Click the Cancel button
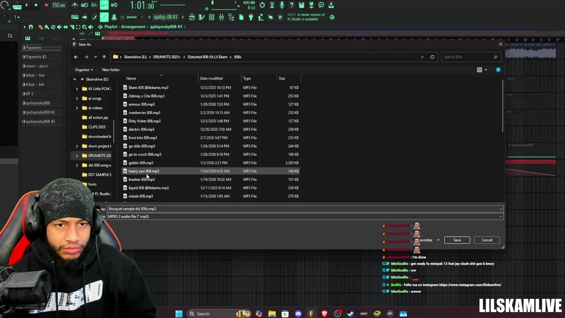Image resolution: width=565 pixels, height=318 pixels. point(487,240)
